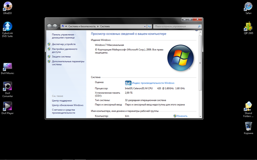Click the refresh button beside address bar

[x=149, y=26]
